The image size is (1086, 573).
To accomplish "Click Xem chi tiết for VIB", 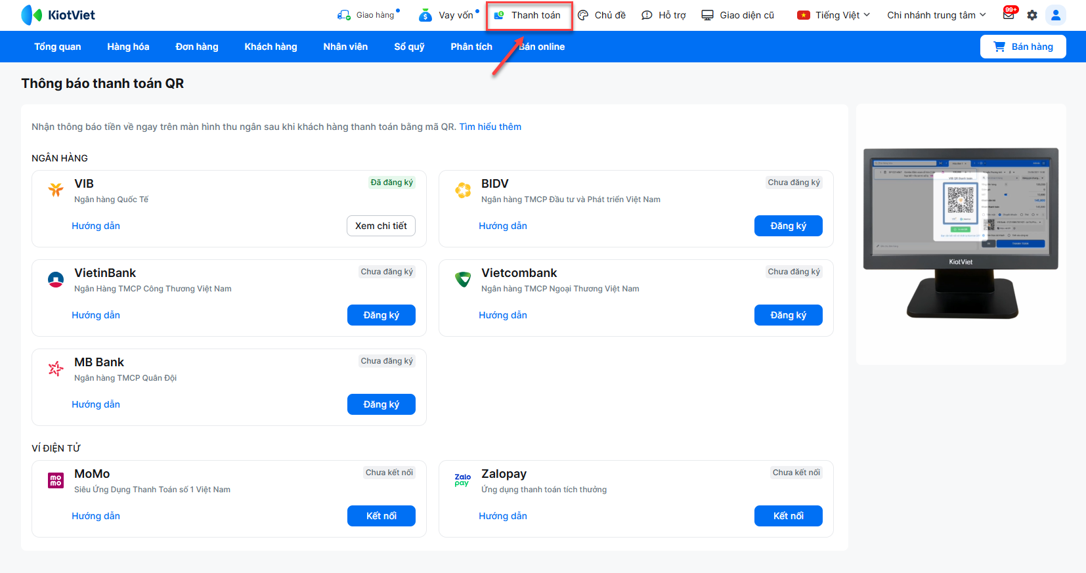I will pyautogui.click(x=381, y=226).
